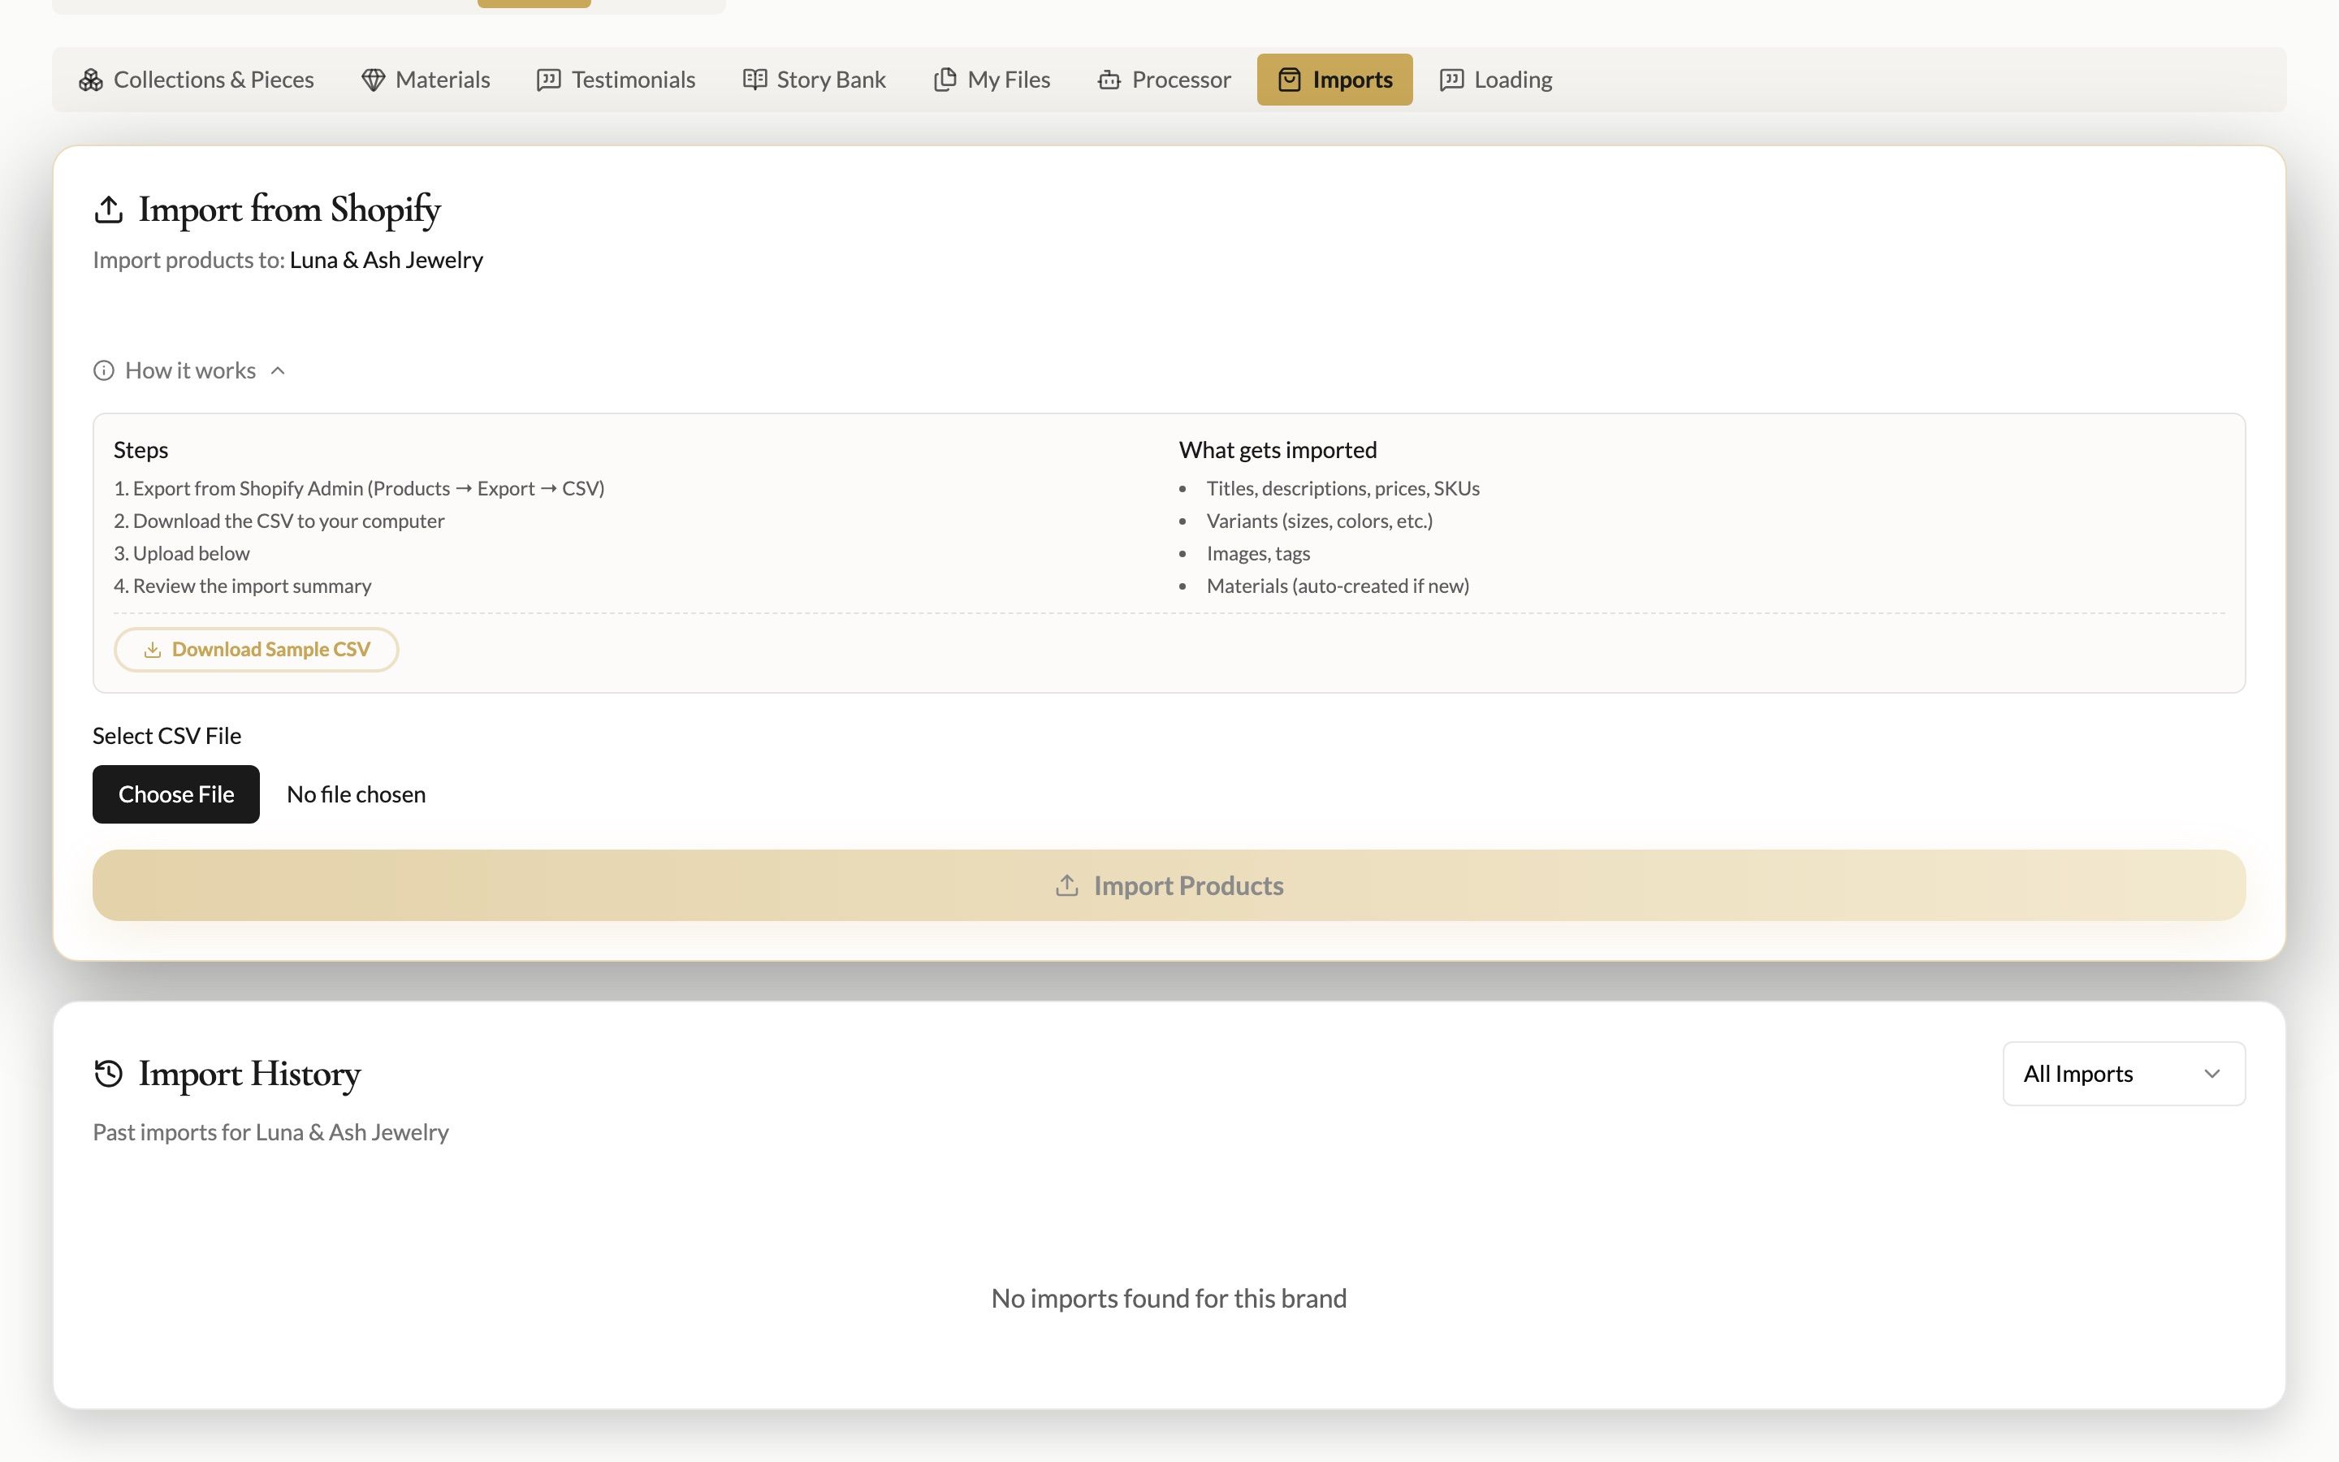Screen dimensions: 2339x1462
Task: Switch to the Materials tab
Action: click(x=426, y=80)
